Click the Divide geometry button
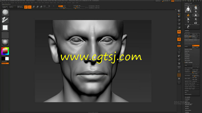 pyautogui.click(x=188, y=46)
